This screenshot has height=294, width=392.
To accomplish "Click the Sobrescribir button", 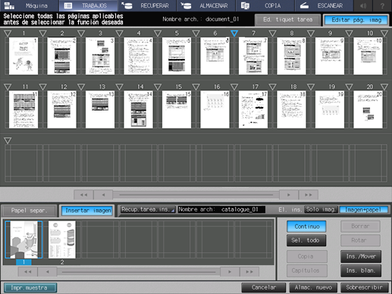I will pos(364,287).
